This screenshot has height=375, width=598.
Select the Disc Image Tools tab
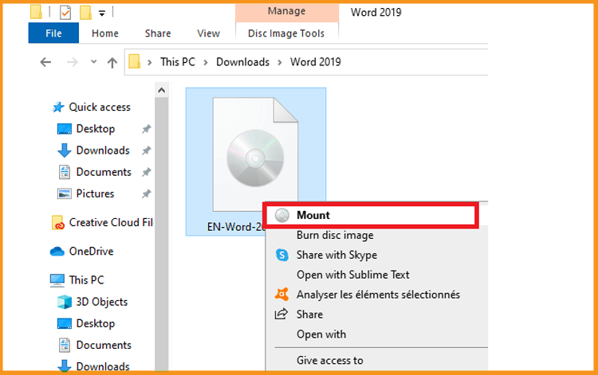[286, 33]
